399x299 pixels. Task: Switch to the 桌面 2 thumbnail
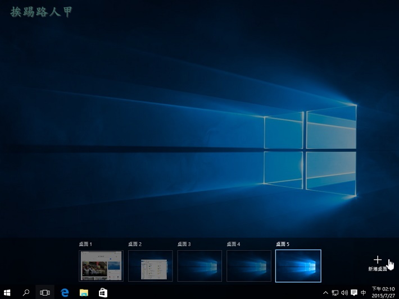pos(151,266)
